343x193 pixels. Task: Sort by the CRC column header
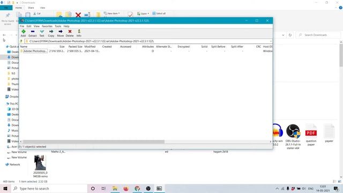point(258,47)
